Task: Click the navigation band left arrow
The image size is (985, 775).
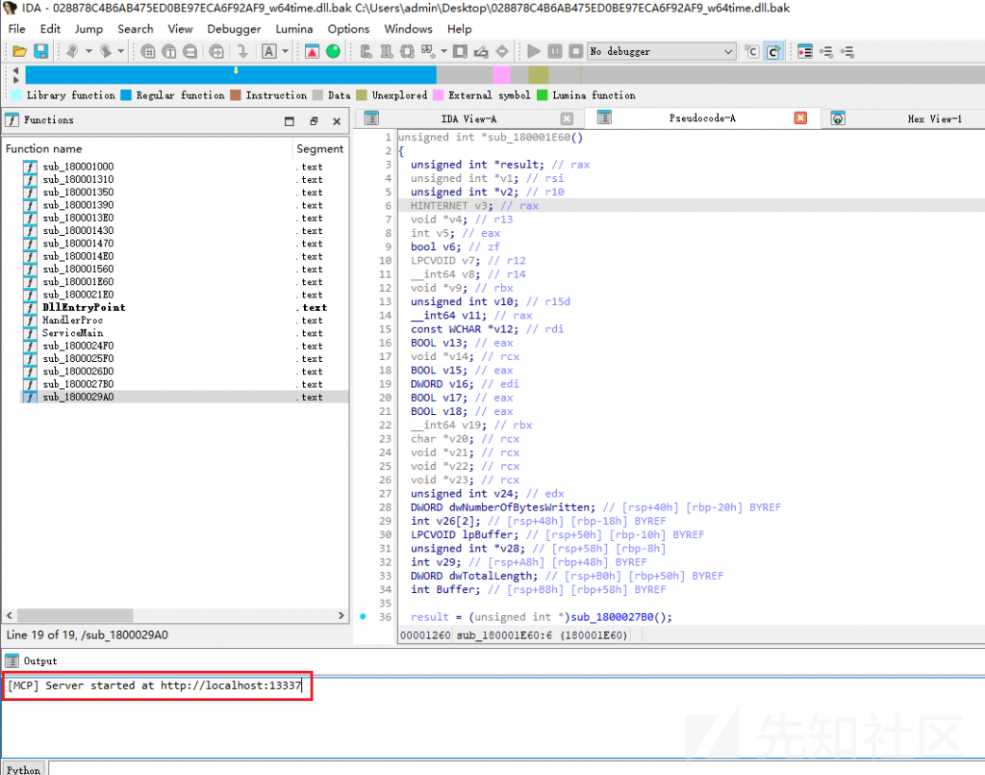Action: [x=15, y=70]
